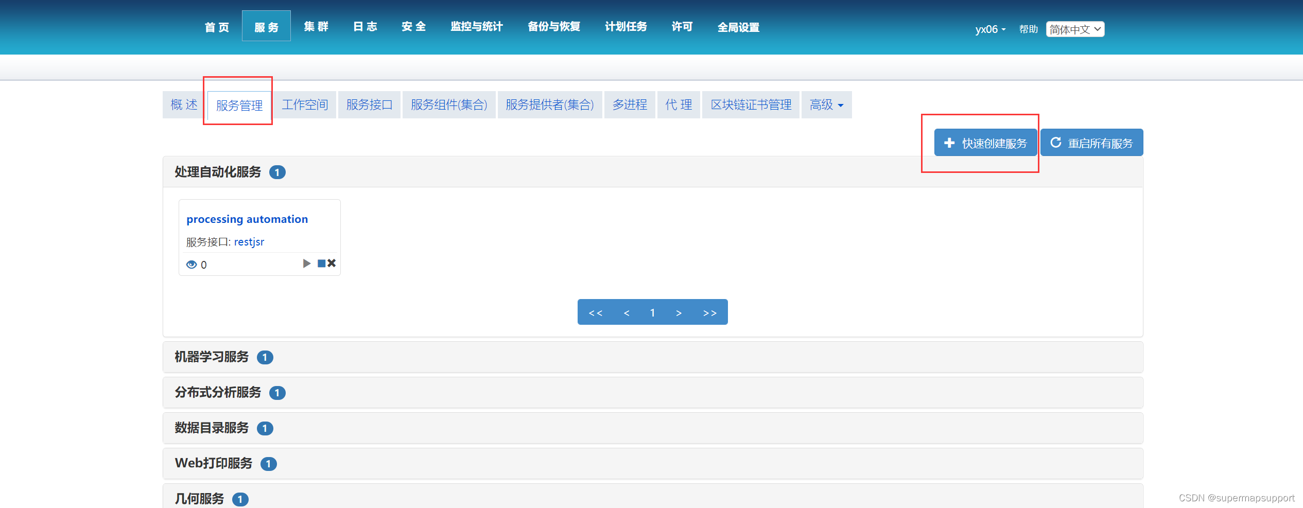Expand the 机器学习服务 section
Image resolution: width=1303 pixels, height=508 pixels.
pyautogui.click(x=652, y=357)
